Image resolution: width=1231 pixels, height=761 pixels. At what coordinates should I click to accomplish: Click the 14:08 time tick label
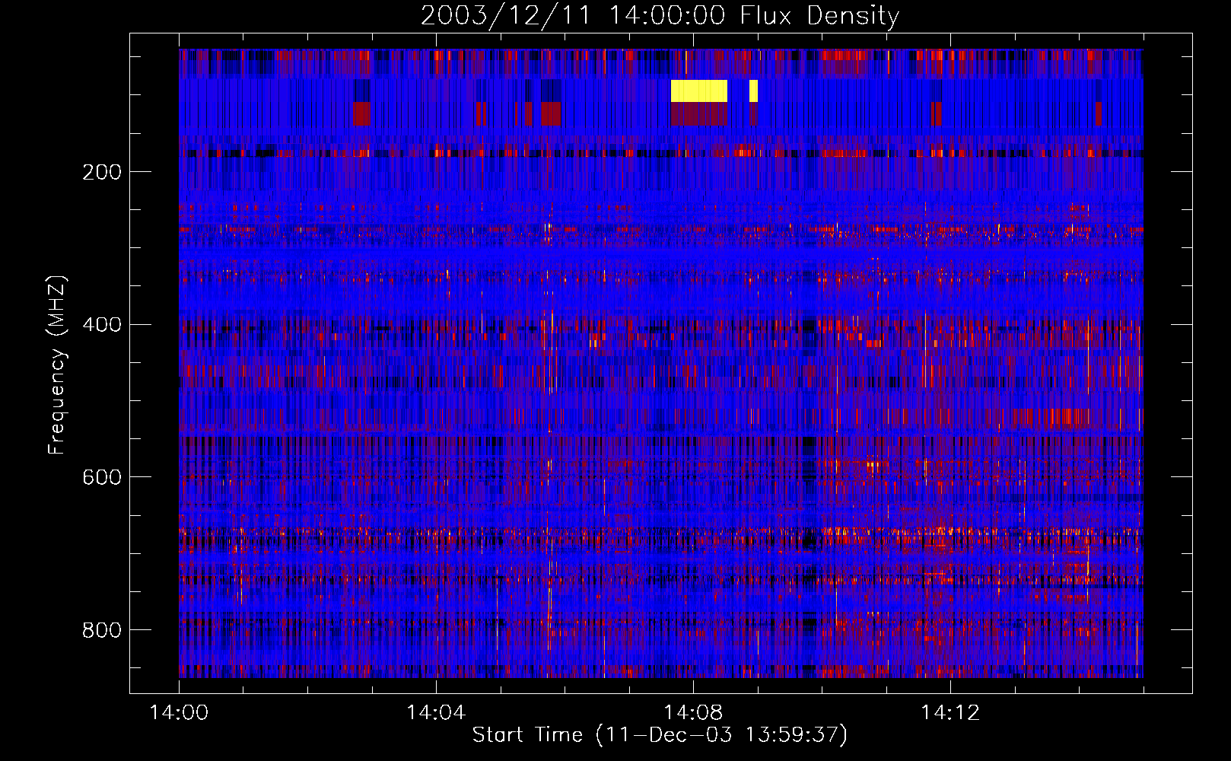tap(692, 713)
